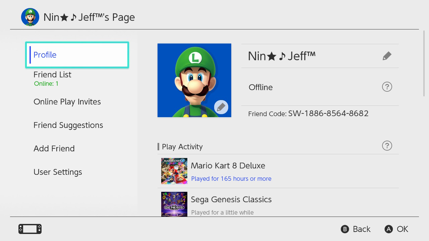Click the Switch console icon at bottom left
The image size is (429, 241).
30,229
